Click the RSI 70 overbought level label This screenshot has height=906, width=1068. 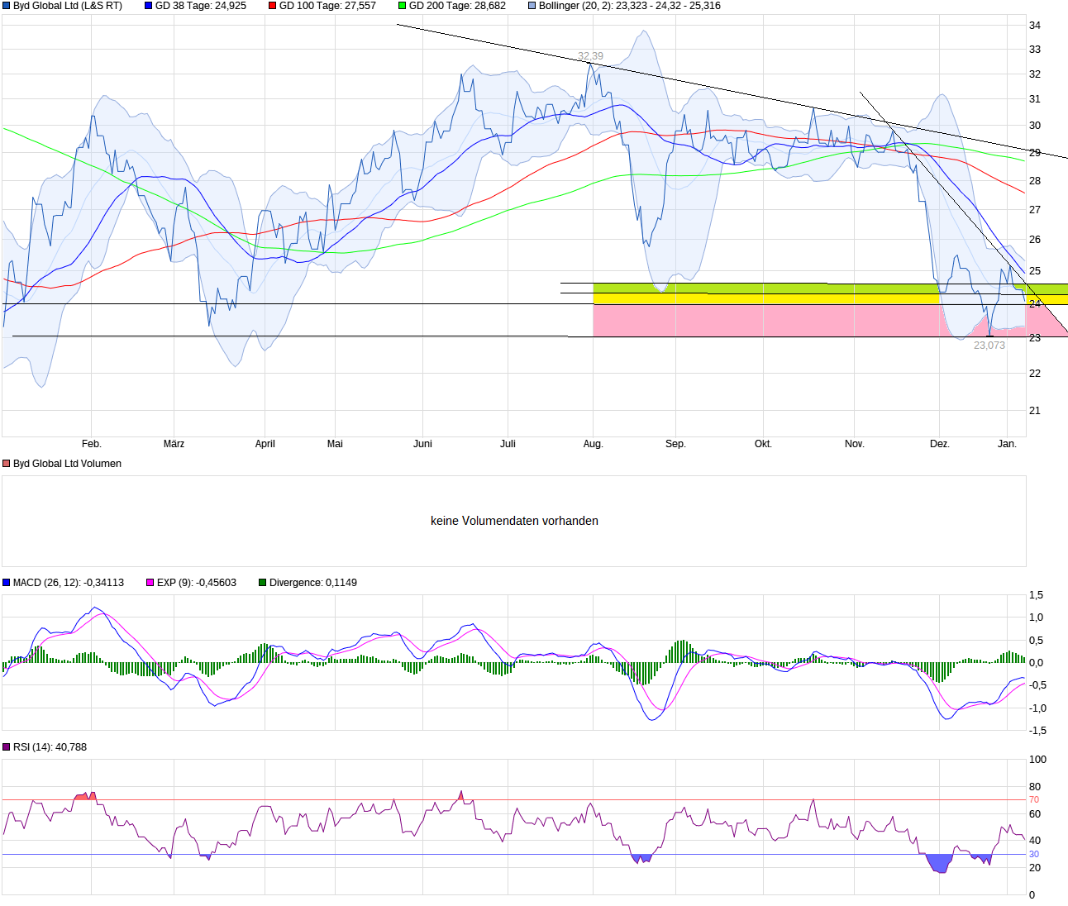pyautogui.click(x=1034, y=799)
